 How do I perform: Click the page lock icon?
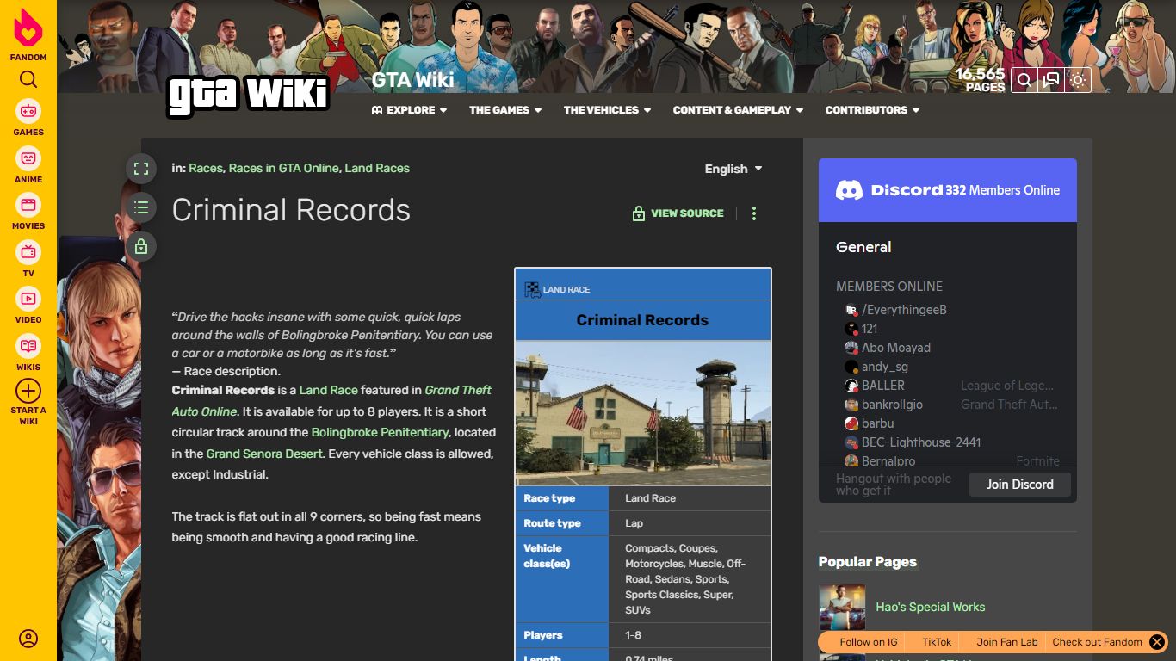point(141,247)
